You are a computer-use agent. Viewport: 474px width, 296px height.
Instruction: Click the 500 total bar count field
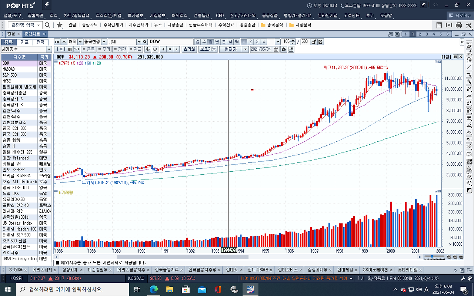[x=305, y=42]
